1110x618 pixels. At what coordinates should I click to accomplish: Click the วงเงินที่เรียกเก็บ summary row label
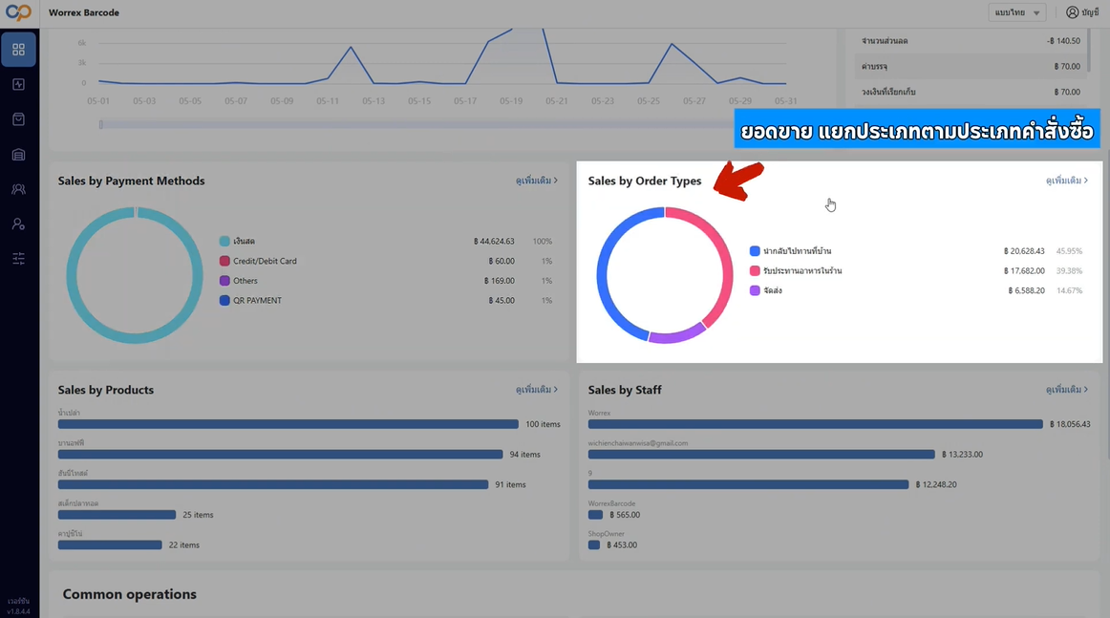coord(888,92)
